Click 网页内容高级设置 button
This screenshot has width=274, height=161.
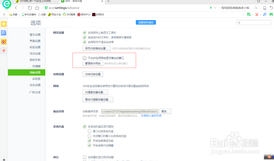pos(96,48)
